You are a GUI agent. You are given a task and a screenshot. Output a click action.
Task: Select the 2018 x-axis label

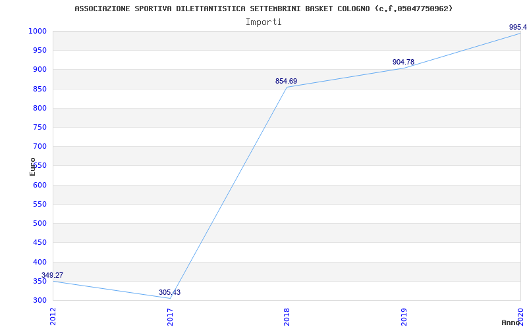[287, 316]
